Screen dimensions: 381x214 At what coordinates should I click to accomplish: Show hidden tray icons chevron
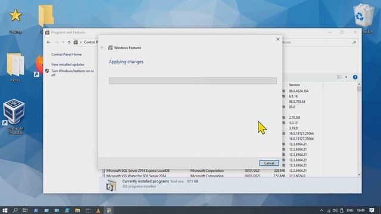tap(321, 210)
